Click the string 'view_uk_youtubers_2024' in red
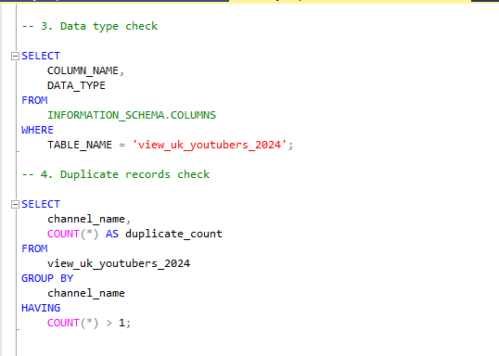Screen dimensions: 499x356 click(x=210, y=145)
